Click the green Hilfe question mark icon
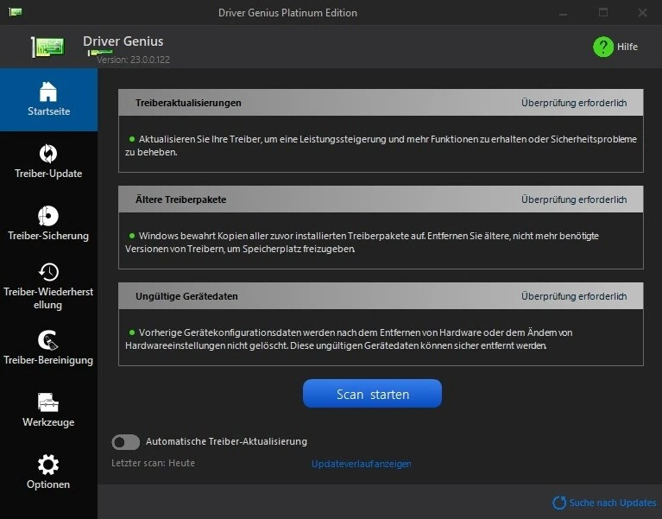The width and height of the screenshot is (662, 519). [x=603, y=47]
